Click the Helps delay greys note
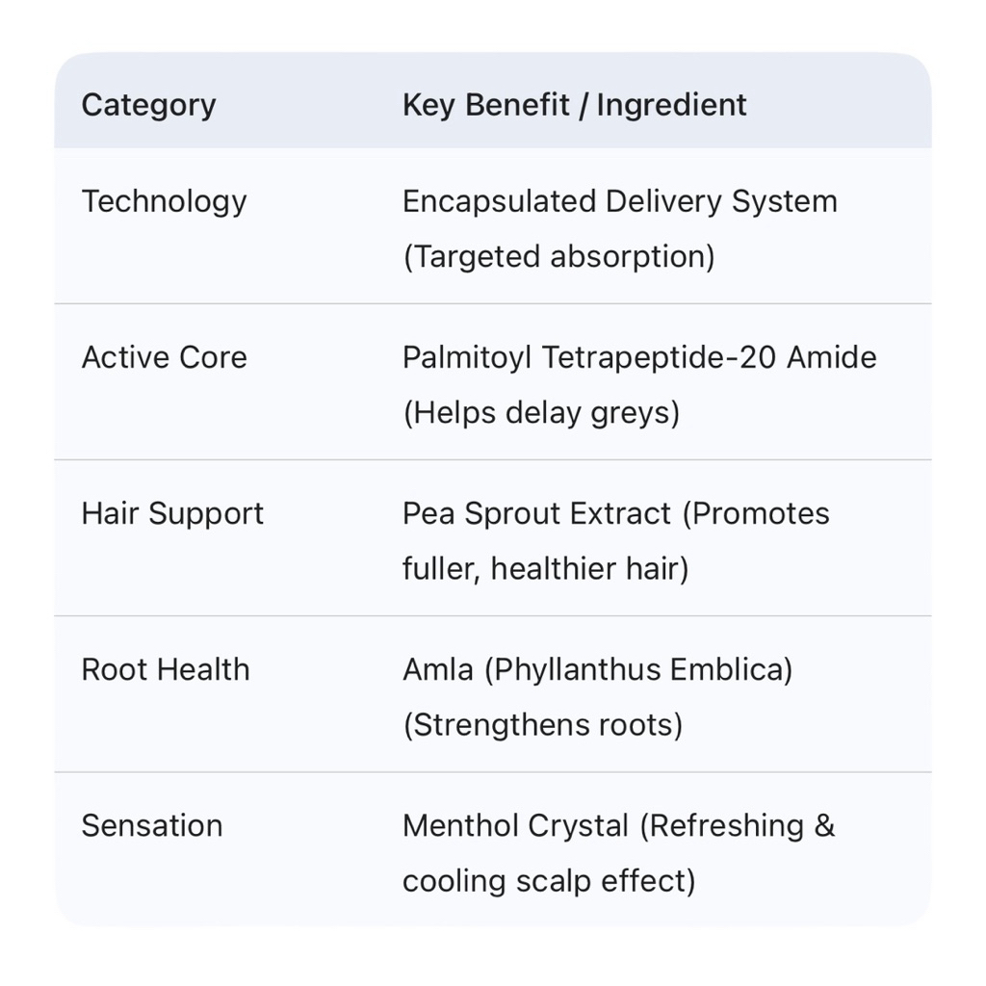Screen dimensions: 986x986 pos(541,413)
